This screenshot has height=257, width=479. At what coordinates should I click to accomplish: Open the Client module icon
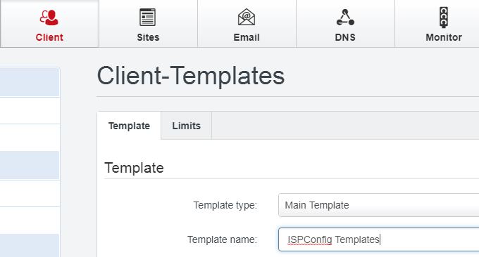(x=49, y=18)
